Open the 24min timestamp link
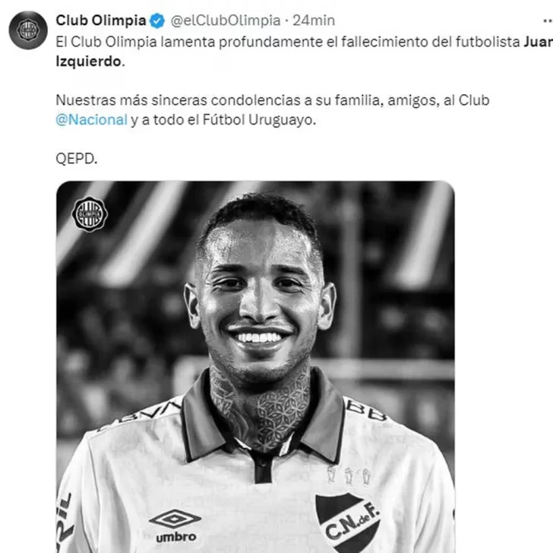The width and height of the screenshot is (553, 553). coord(314,21)
